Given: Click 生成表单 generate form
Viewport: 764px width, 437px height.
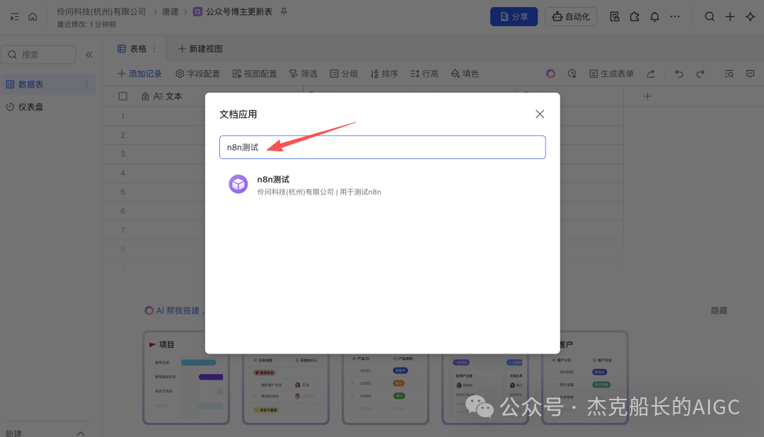Looking at the screenshot, I should 611,74.
